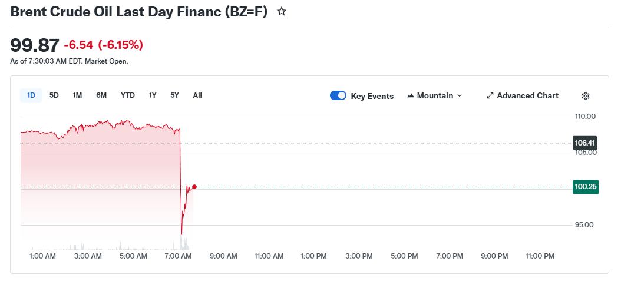Open chart settings gear icon
The height and width of the screenshot is (281, 621).
pyautogui.click(x=585, y=96)
